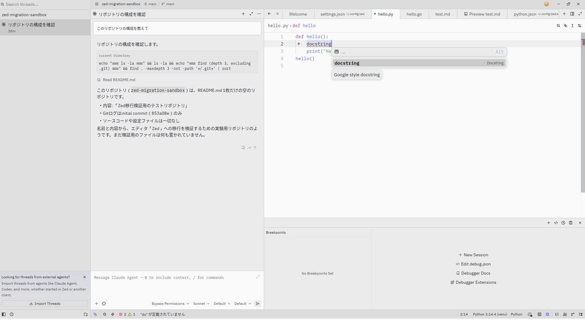Expand the message editor
This screenshot has width=585, height=321.
(258, 277)
